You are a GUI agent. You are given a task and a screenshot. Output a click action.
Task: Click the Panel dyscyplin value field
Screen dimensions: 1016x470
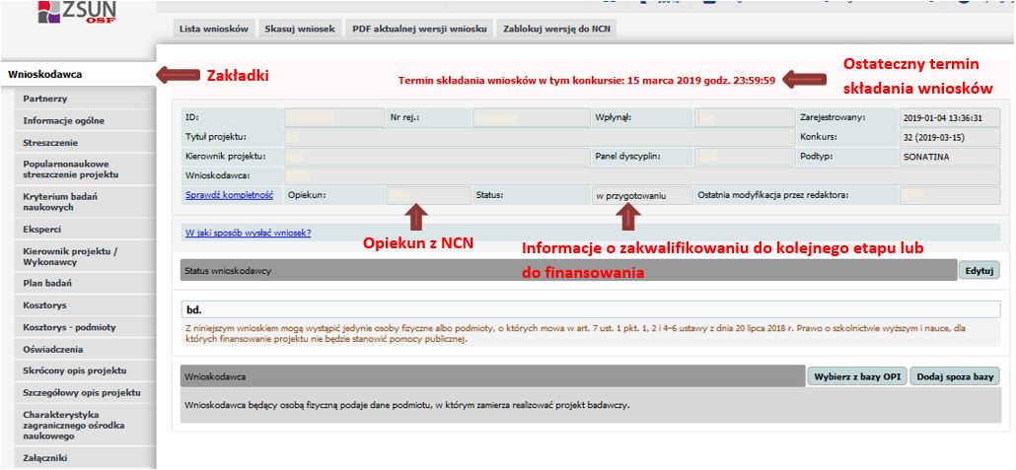tap(745, 157)
